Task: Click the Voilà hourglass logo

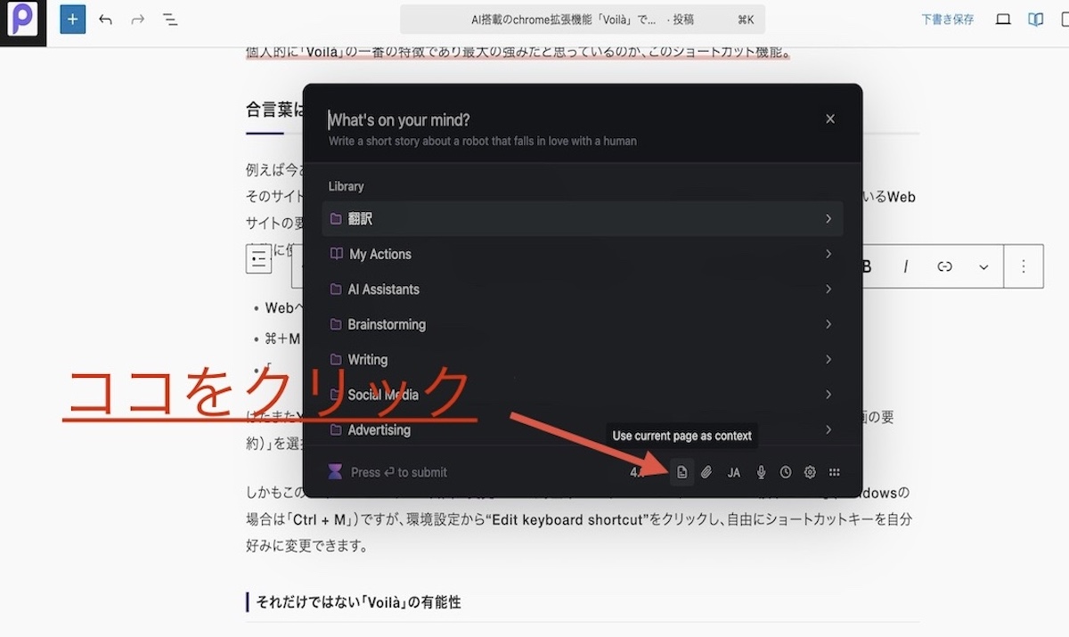Action: [x=335, y=472]
